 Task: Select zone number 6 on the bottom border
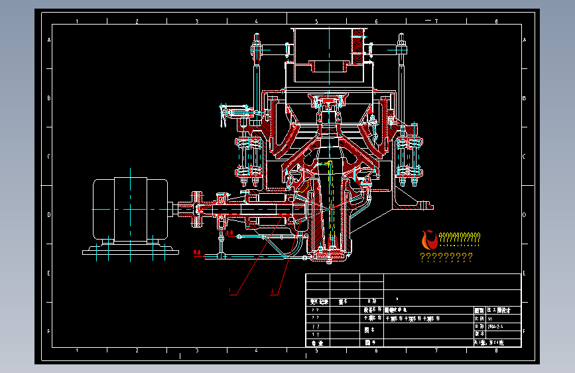coord(376,350)
